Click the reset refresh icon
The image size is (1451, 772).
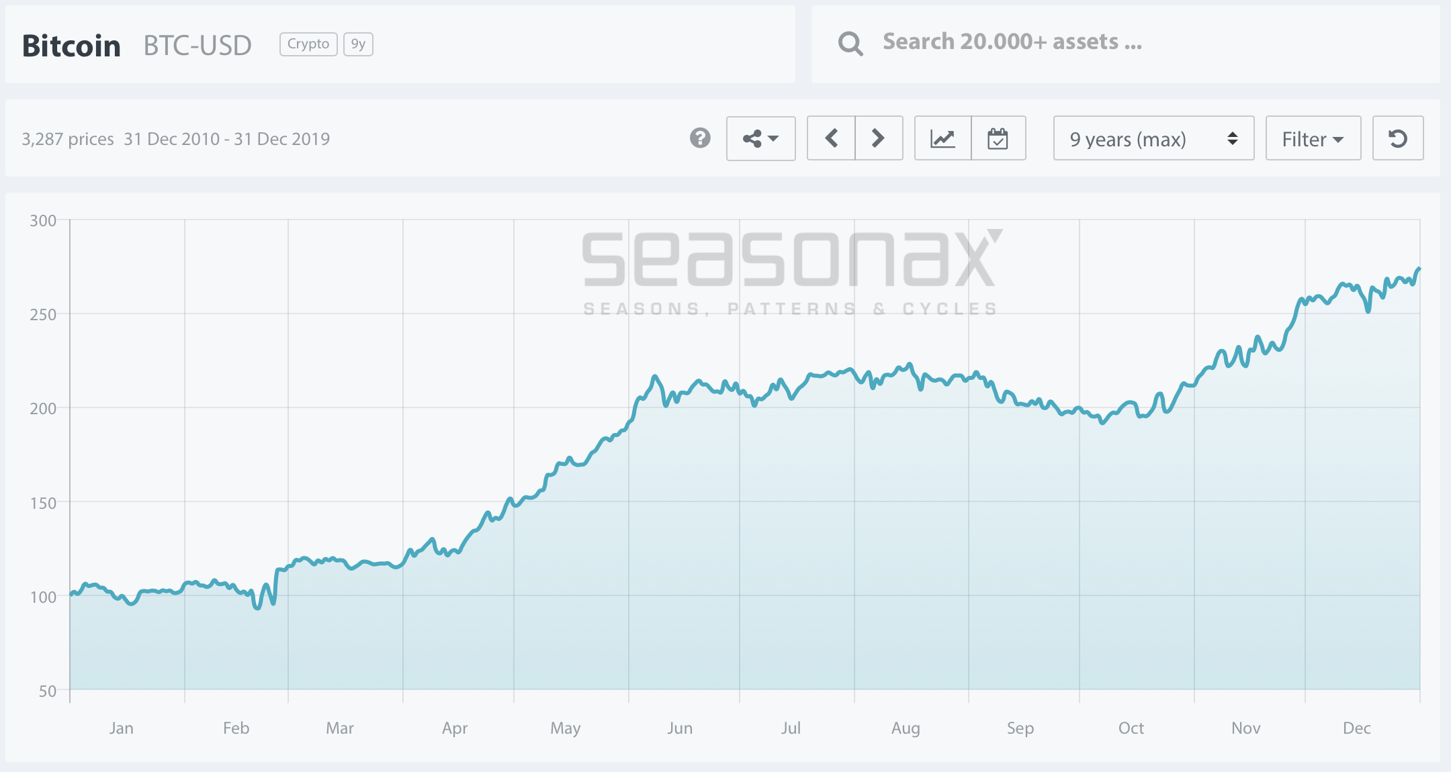coord(1397,139)
